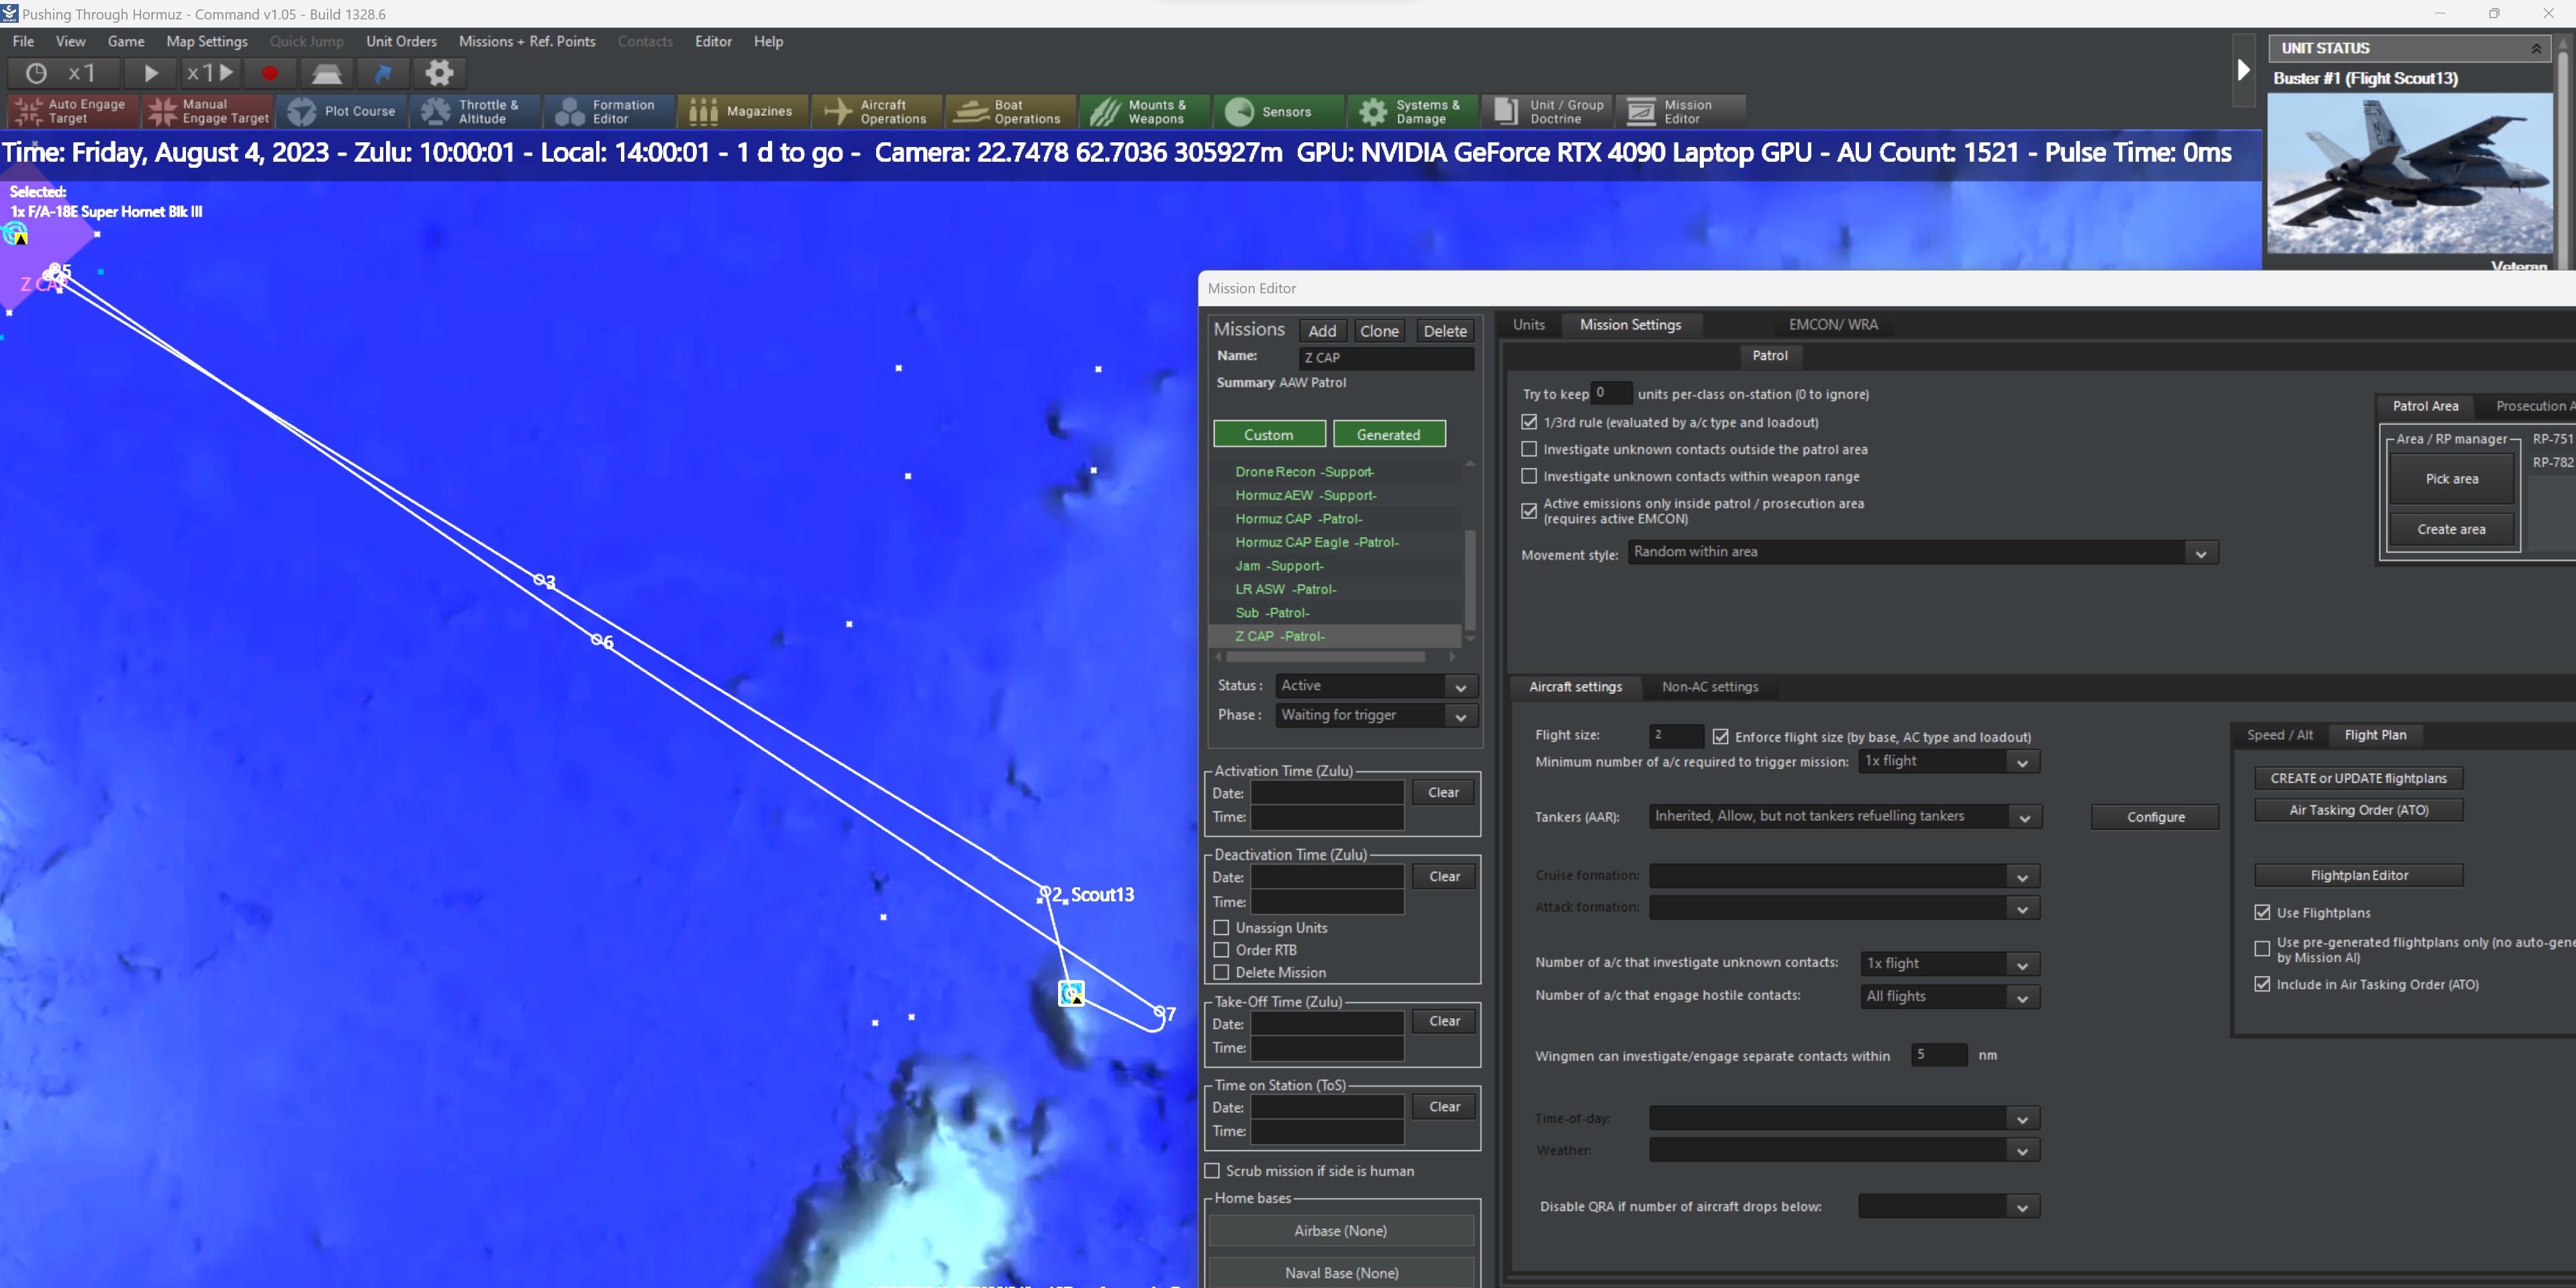Click Clone mission button
The width and height of the screenshot is (2576, 1288).
pyautogui.click(x=1379, y=331)
